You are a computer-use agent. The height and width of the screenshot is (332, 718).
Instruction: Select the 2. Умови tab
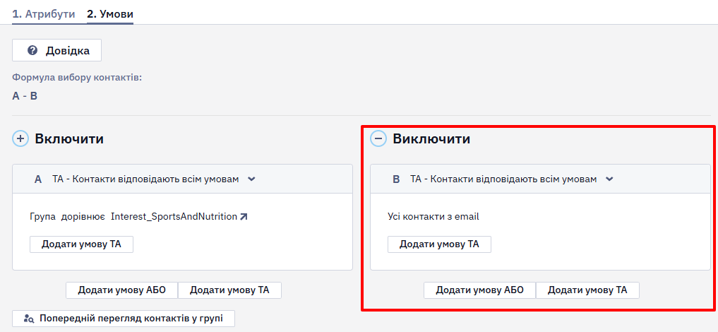click(110, 13)
